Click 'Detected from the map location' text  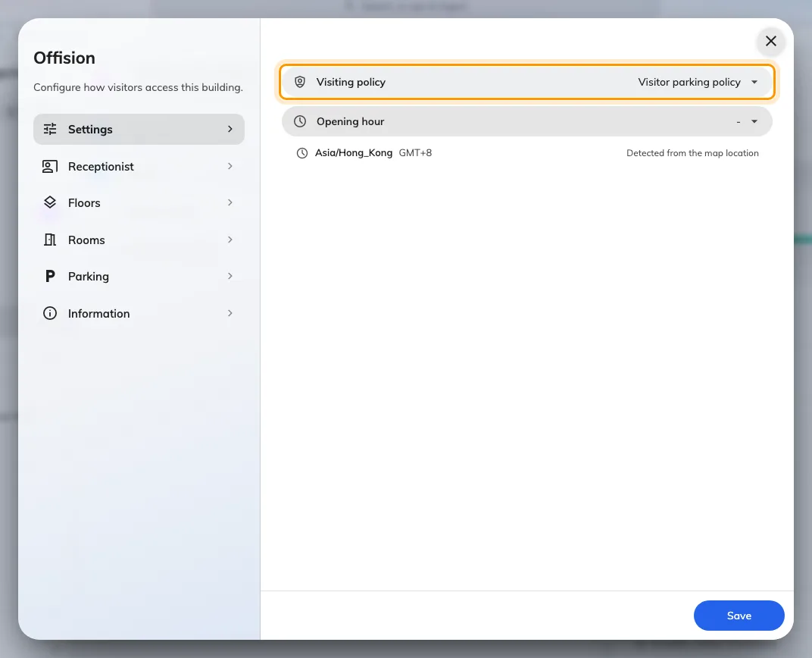click(692, 153)
